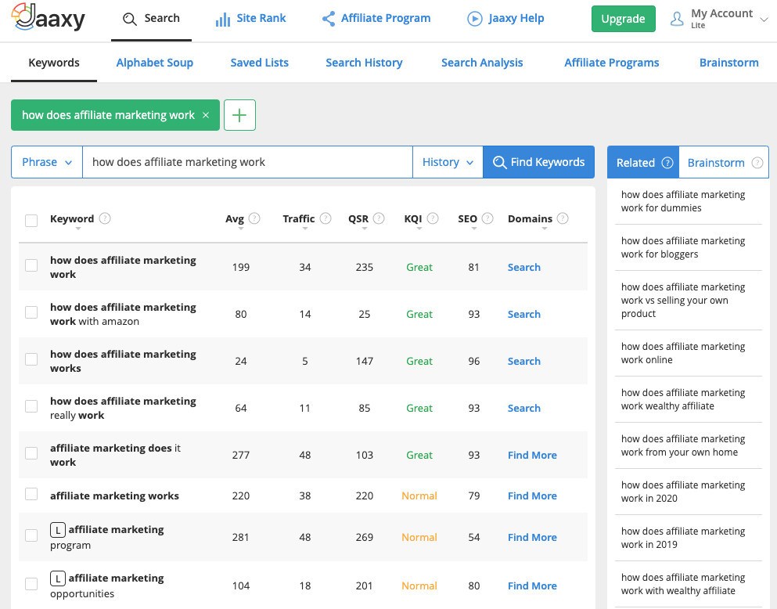Click the help icon on the Related tab
The height and width of the screenshot is (609, 777).
[667, 163]
